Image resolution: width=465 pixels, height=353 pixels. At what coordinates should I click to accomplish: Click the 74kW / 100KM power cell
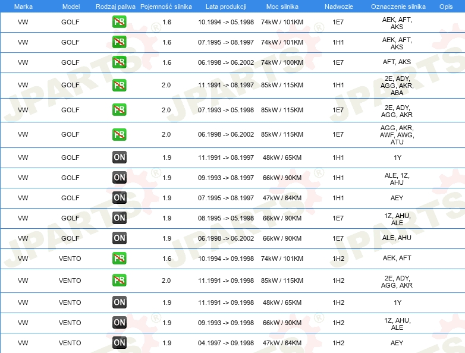(x=282, y=62)
